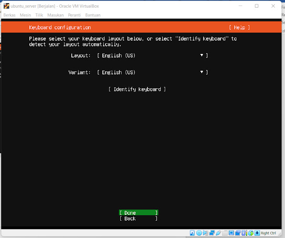The image size is (285, 238).
Task: Maximize the VirtualBox window
Action: point(256,6)
